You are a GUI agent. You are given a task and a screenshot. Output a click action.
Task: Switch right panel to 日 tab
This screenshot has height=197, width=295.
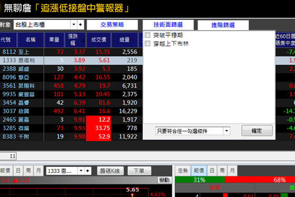(212, 171)
